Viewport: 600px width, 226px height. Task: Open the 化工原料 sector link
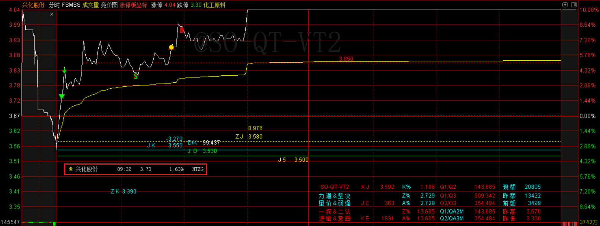[214, 5]
